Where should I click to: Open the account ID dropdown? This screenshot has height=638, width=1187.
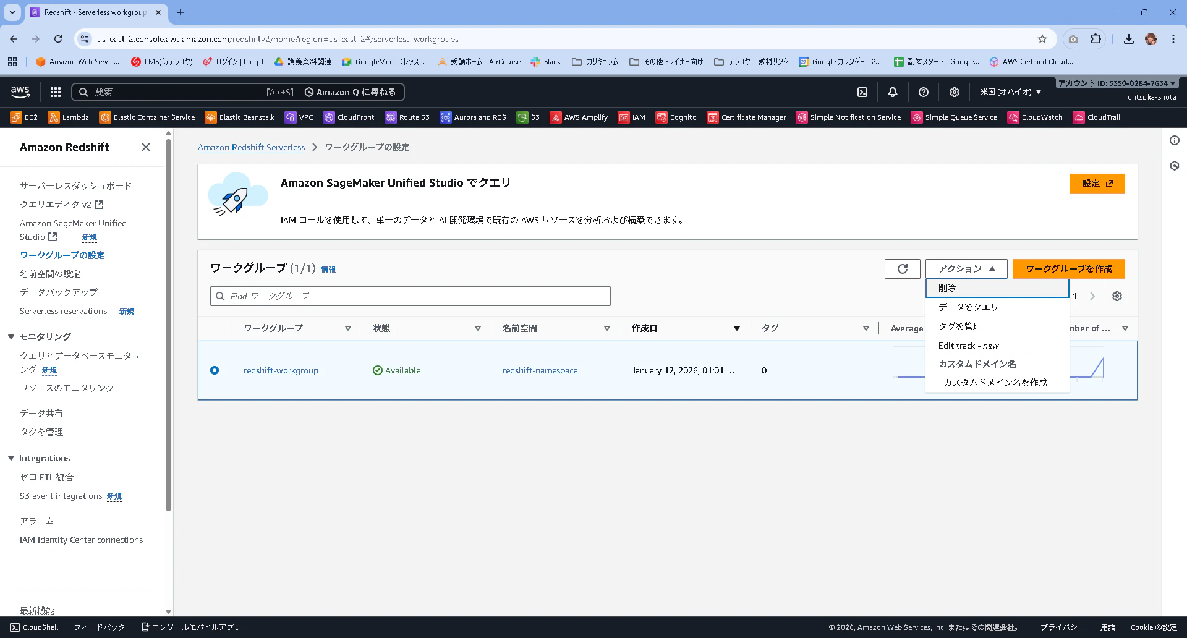[1117, 83]
